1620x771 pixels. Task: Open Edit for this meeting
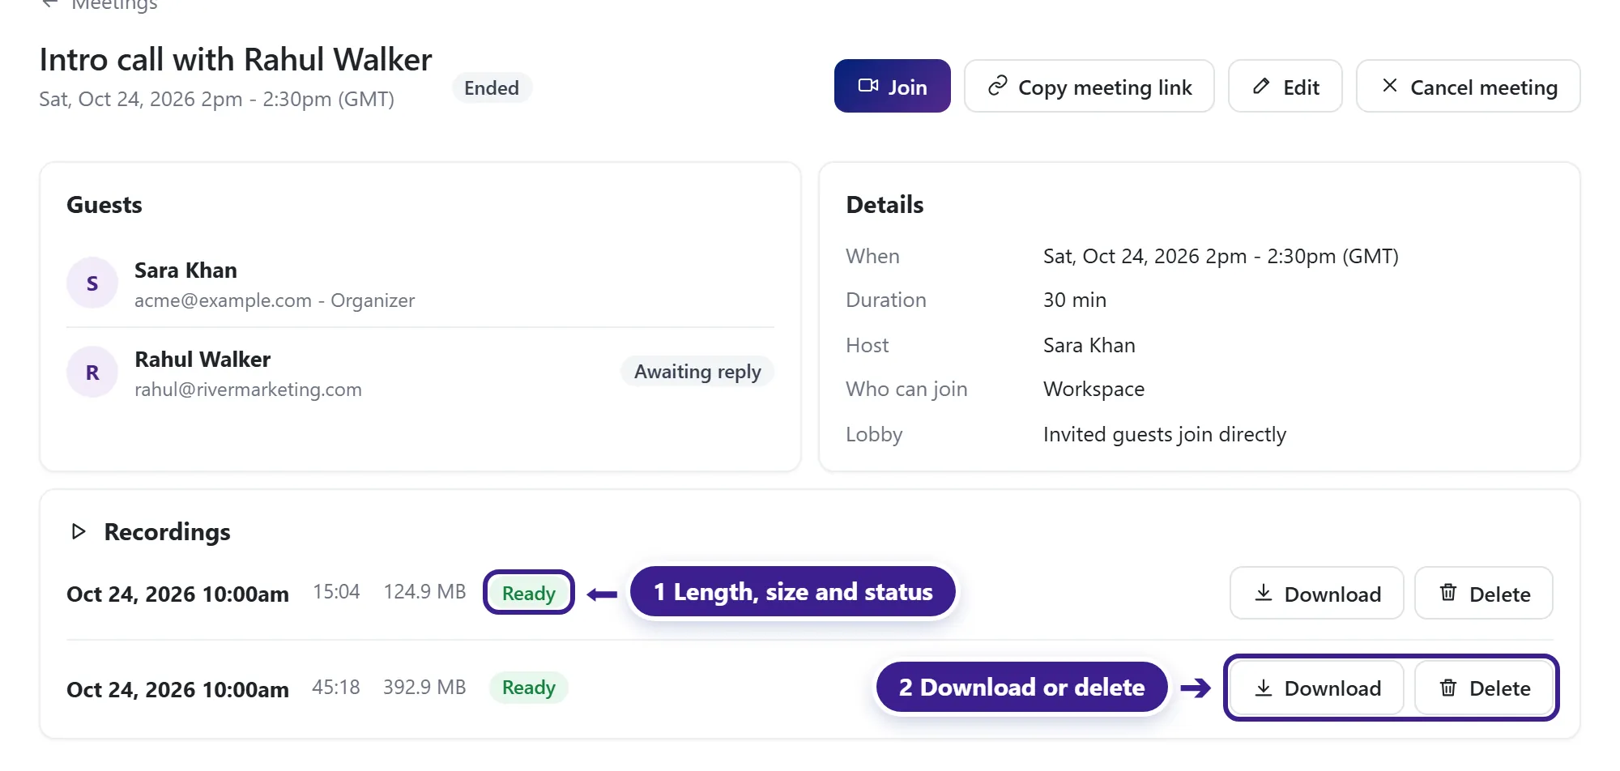(x=1285, y=86)
